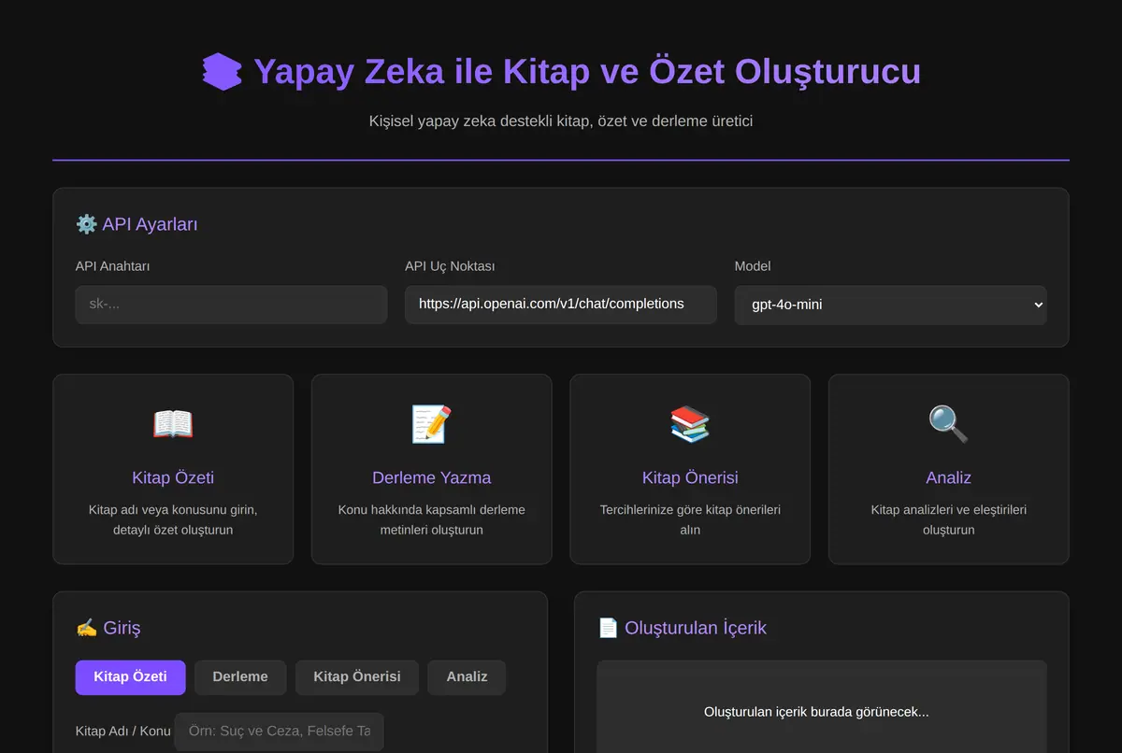
Task: Click the 'API Anahtarı' label
Action: 113,266
